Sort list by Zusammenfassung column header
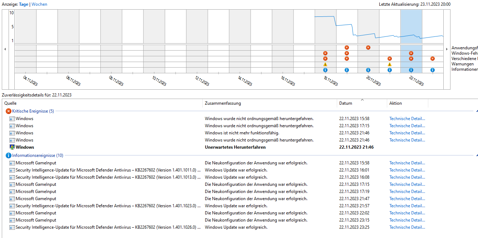 pos(270,103)
